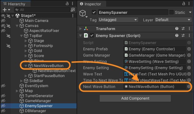Select NextWaveButtonText object
The height and width of the screenshot is (114, 194).
click(57, 71)
